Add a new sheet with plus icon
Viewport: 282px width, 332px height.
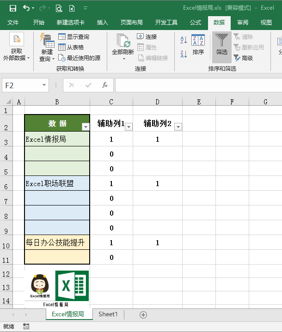(x=143, y=315)
